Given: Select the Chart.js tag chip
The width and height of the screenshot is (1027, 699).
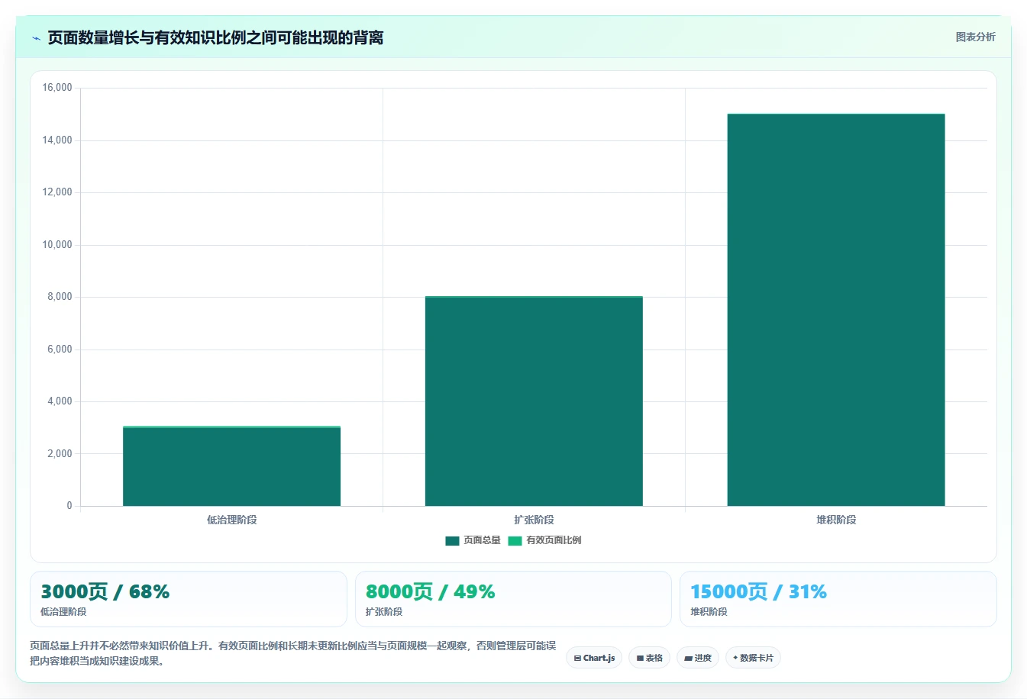Looking at the screenshot, I should (594, 658).
